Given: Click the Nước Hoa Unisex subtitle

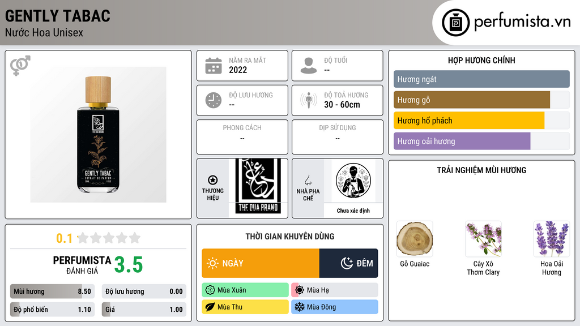Looking at the screenshot, I should (x=44, y=32).
